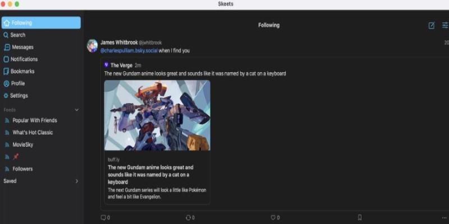Click the compose new post icon

[x=431, y=25]
